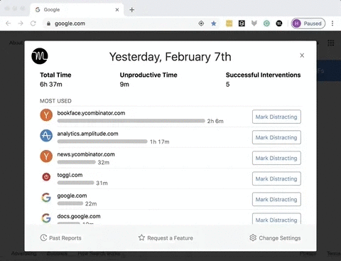
Task: Open Past Reports
Action: click(60, 238)
